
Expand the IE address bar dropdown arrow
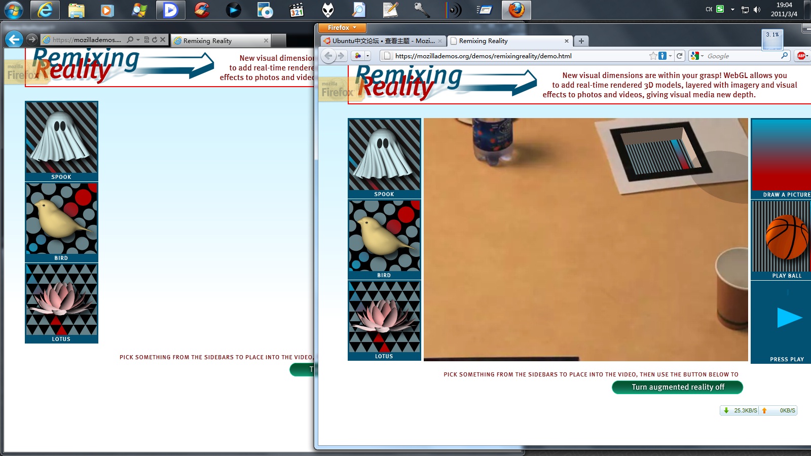pyautogui.click(x=138, y=40)
